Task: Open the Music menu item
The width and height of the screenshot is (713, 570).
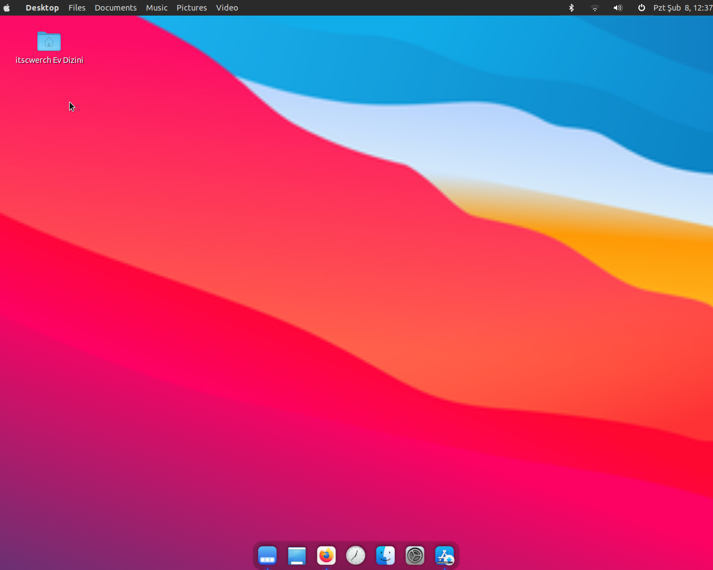Action: [157, 8]
